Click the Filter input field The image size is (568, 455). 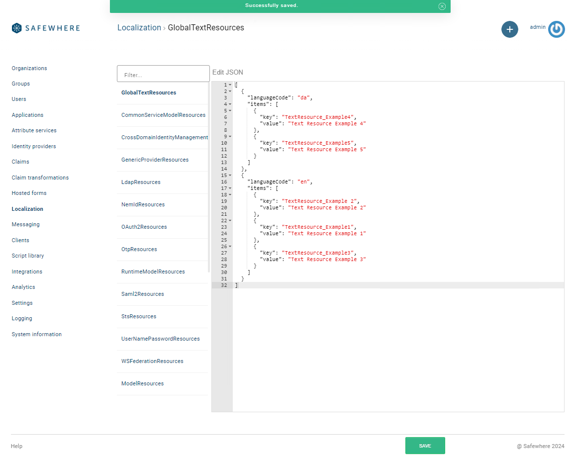click(163, 73)
